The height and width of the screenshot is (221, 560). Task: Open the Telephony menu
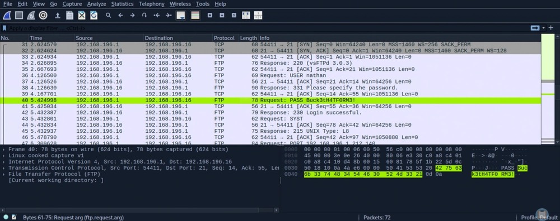click(151, 4)
